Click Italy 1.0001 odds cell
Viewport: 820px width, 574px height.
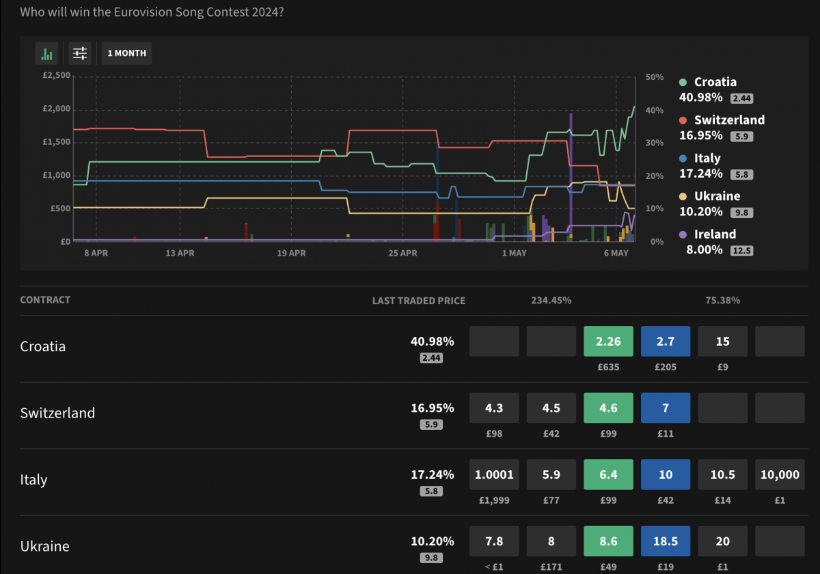(494, 475)
